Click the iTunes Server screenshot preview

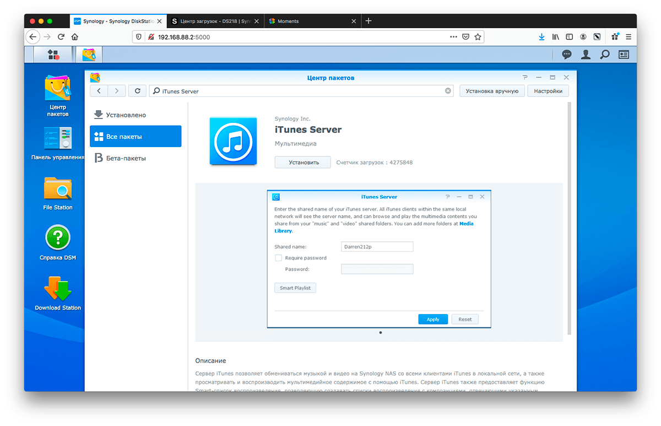click(379, 259)
